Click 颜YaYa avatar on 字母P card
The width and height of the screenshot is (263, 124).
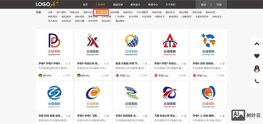[40, 75]
